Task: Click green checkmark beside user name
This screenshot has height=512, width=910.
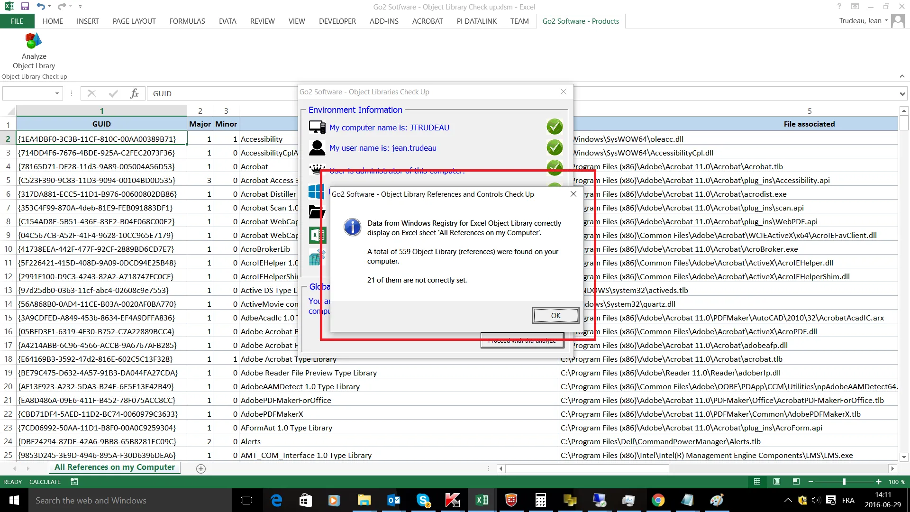Action: coord(555,147)
